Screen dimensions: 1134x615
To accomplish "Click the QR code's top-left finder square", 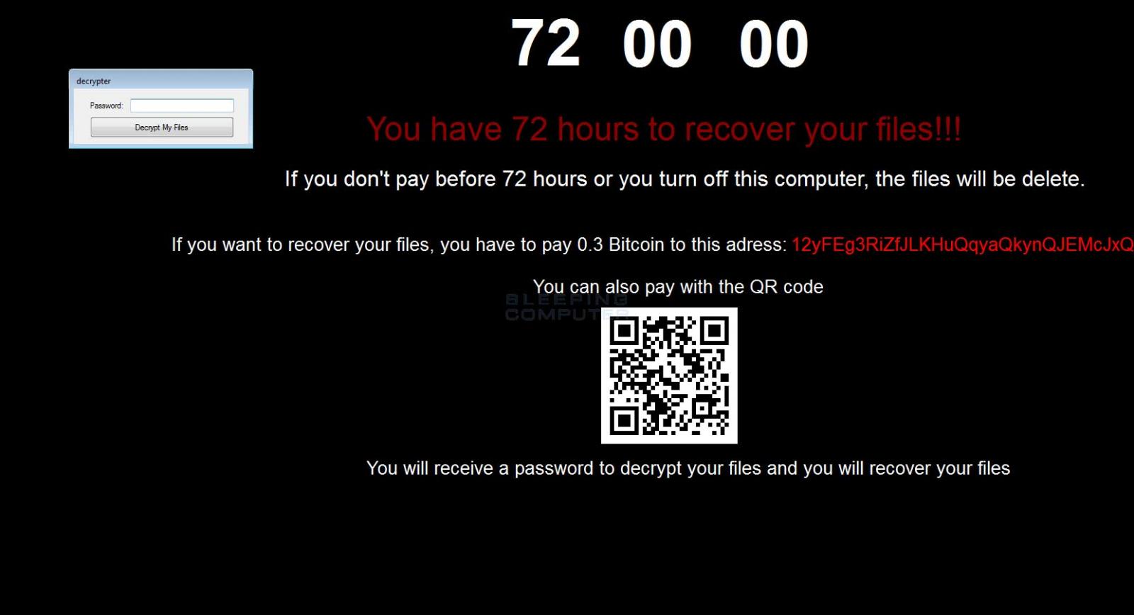I will [x=624, y=331].
